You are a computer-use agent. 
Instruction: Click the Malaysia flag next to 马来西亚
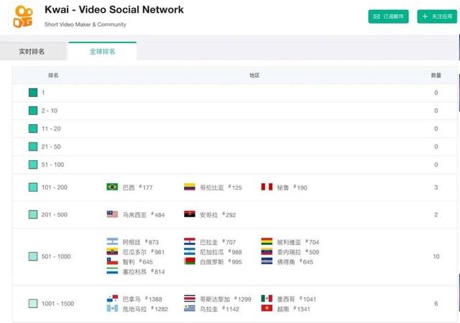click(112, 215)
